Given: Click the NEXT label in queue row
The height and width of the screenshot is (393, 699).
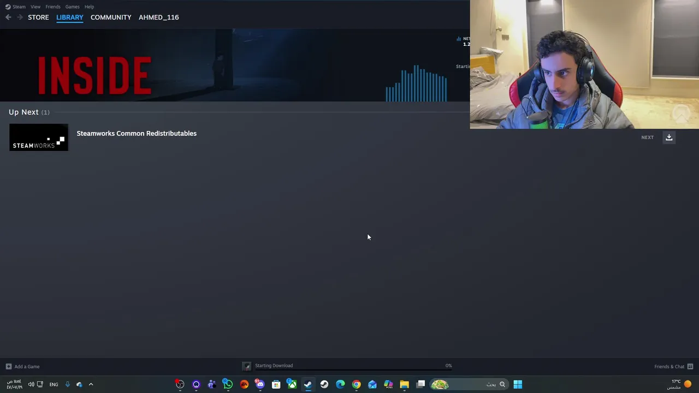Looking at the screenshot, I should pos(647,138).
